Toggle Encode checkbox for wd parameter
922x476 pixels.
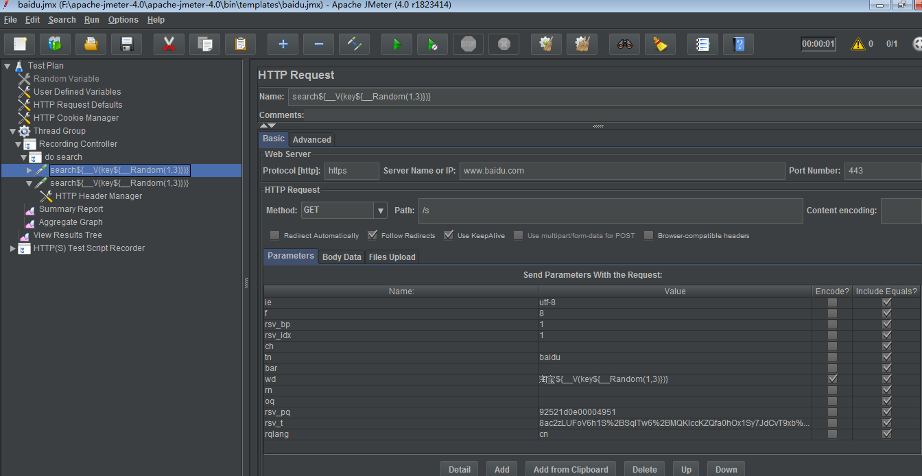[x=832, y=379]
